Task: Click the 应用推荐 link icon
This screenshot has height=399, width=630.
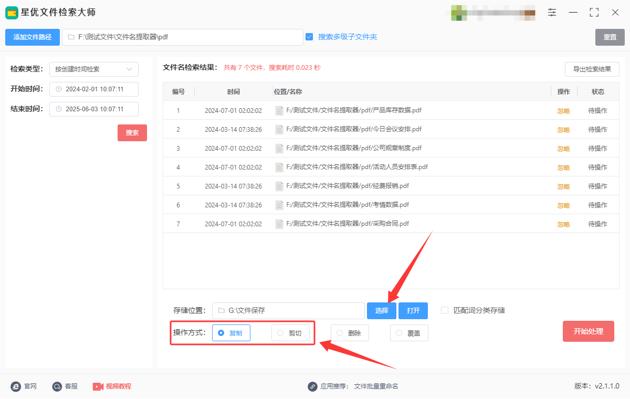Action: tap(312, 386)
